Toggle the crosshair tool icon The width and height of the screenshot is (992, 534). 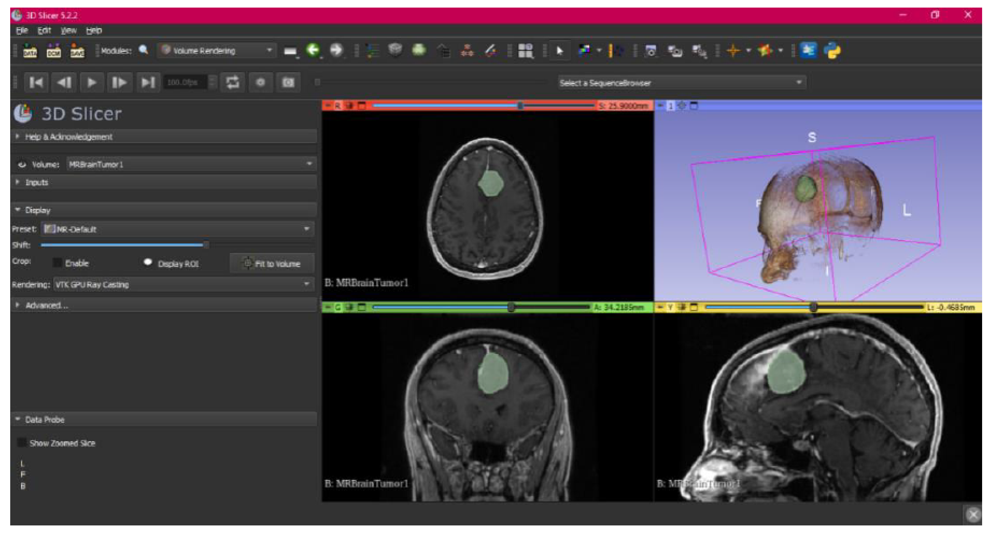(733, 50)
